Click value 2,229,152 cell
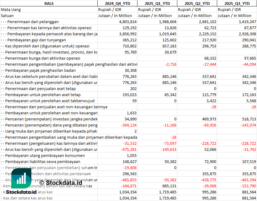The width and height of the screenshot is (257, 201). (197, 34)
